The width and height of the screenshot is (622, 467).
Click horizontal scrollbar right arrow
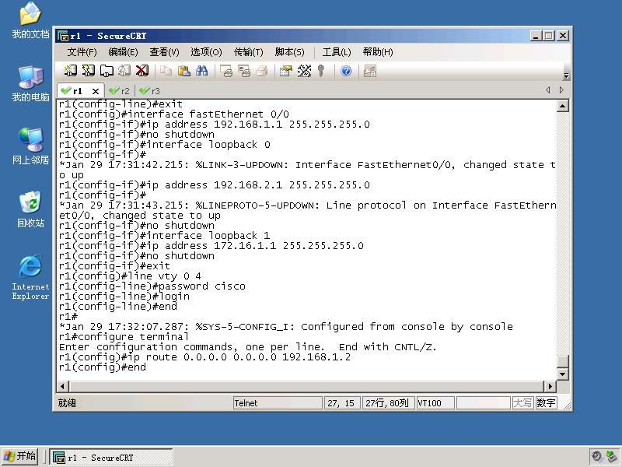[x=550, y=386]
